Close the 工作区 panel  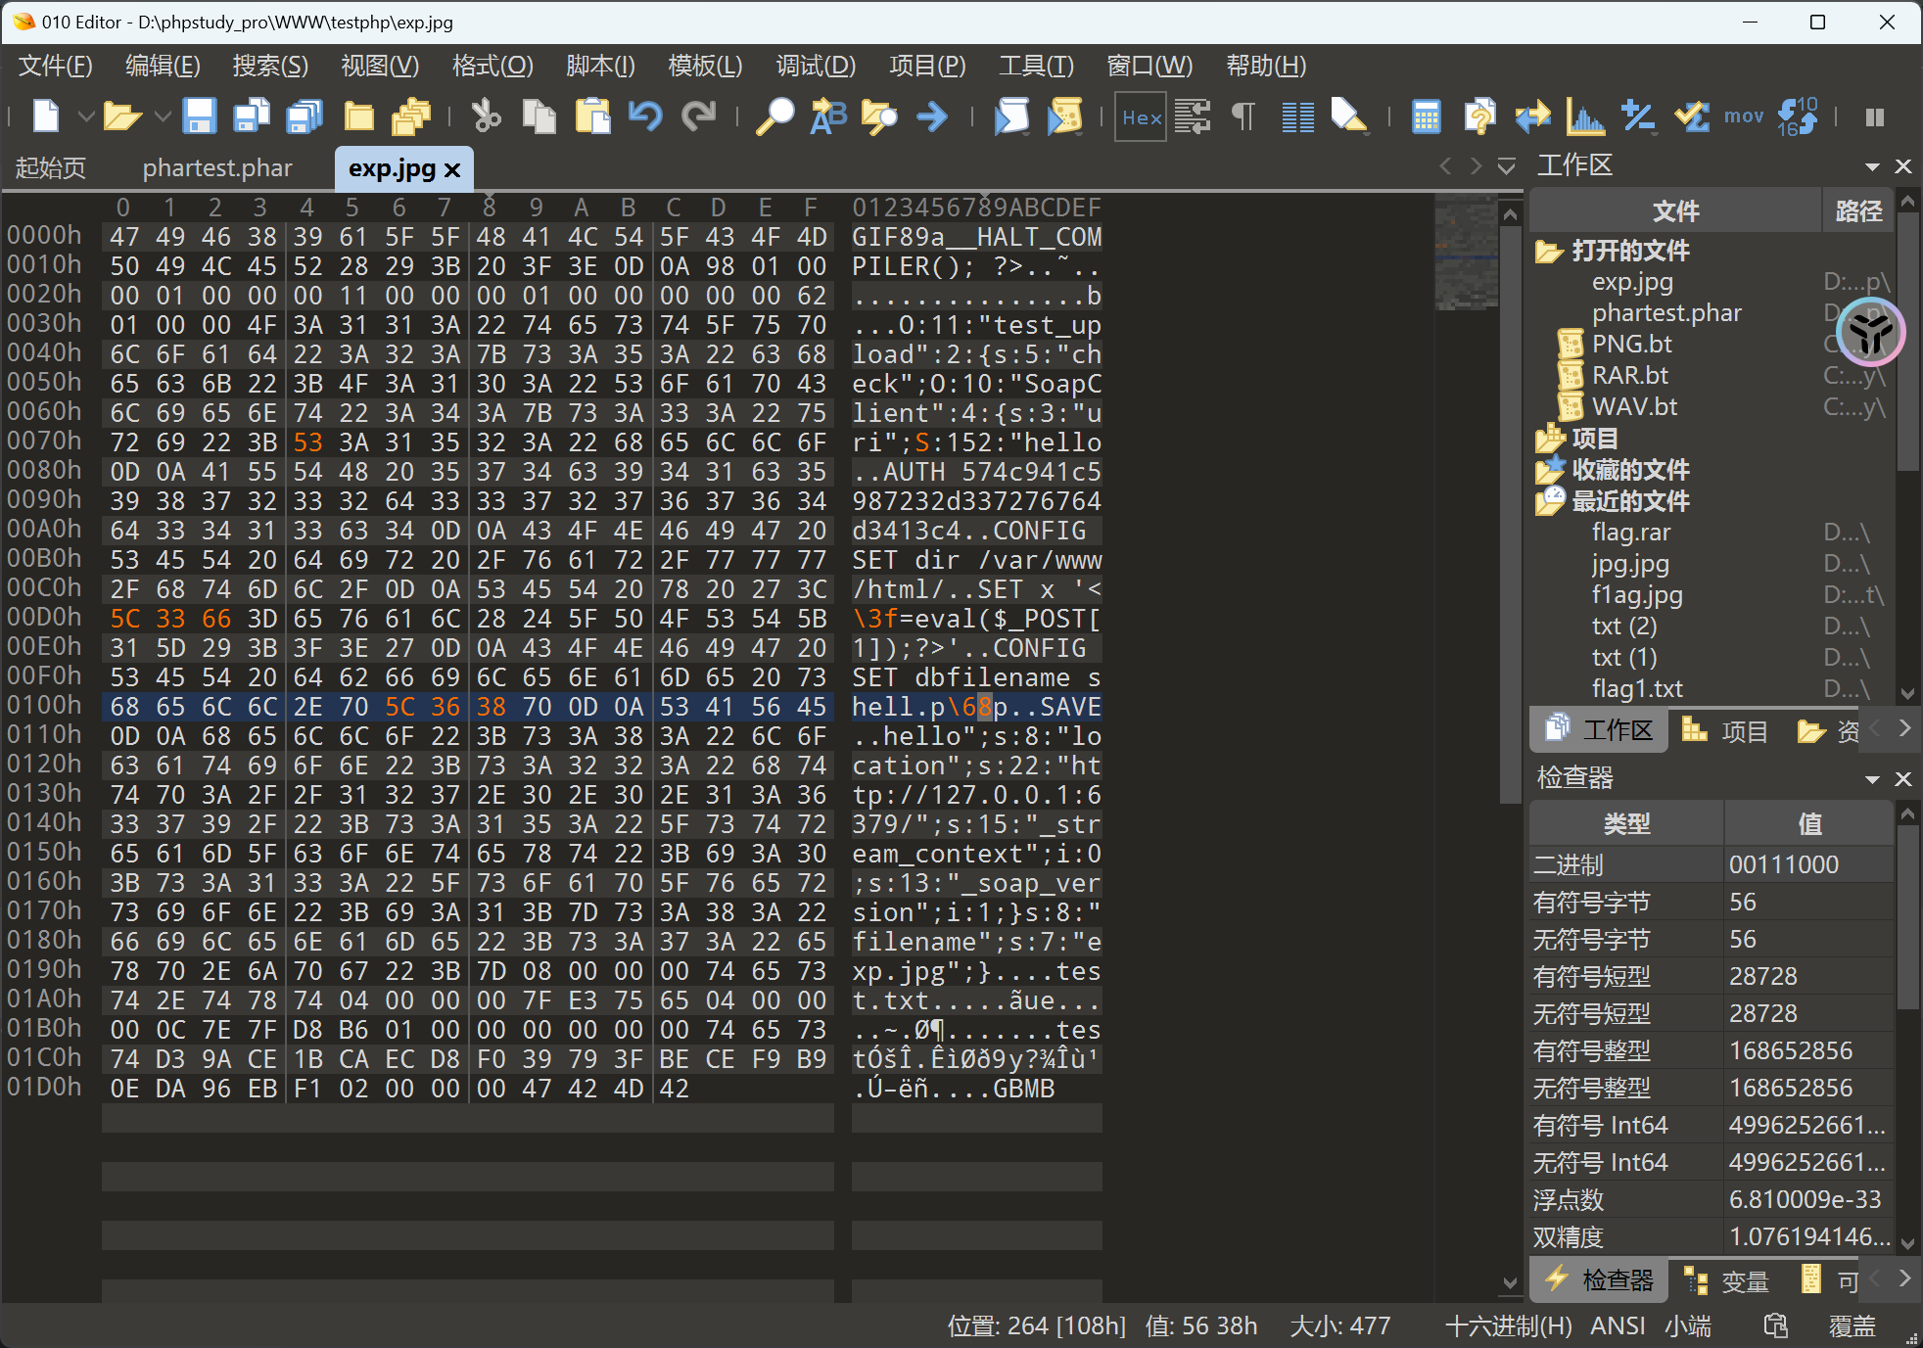tap(1903, 166)
